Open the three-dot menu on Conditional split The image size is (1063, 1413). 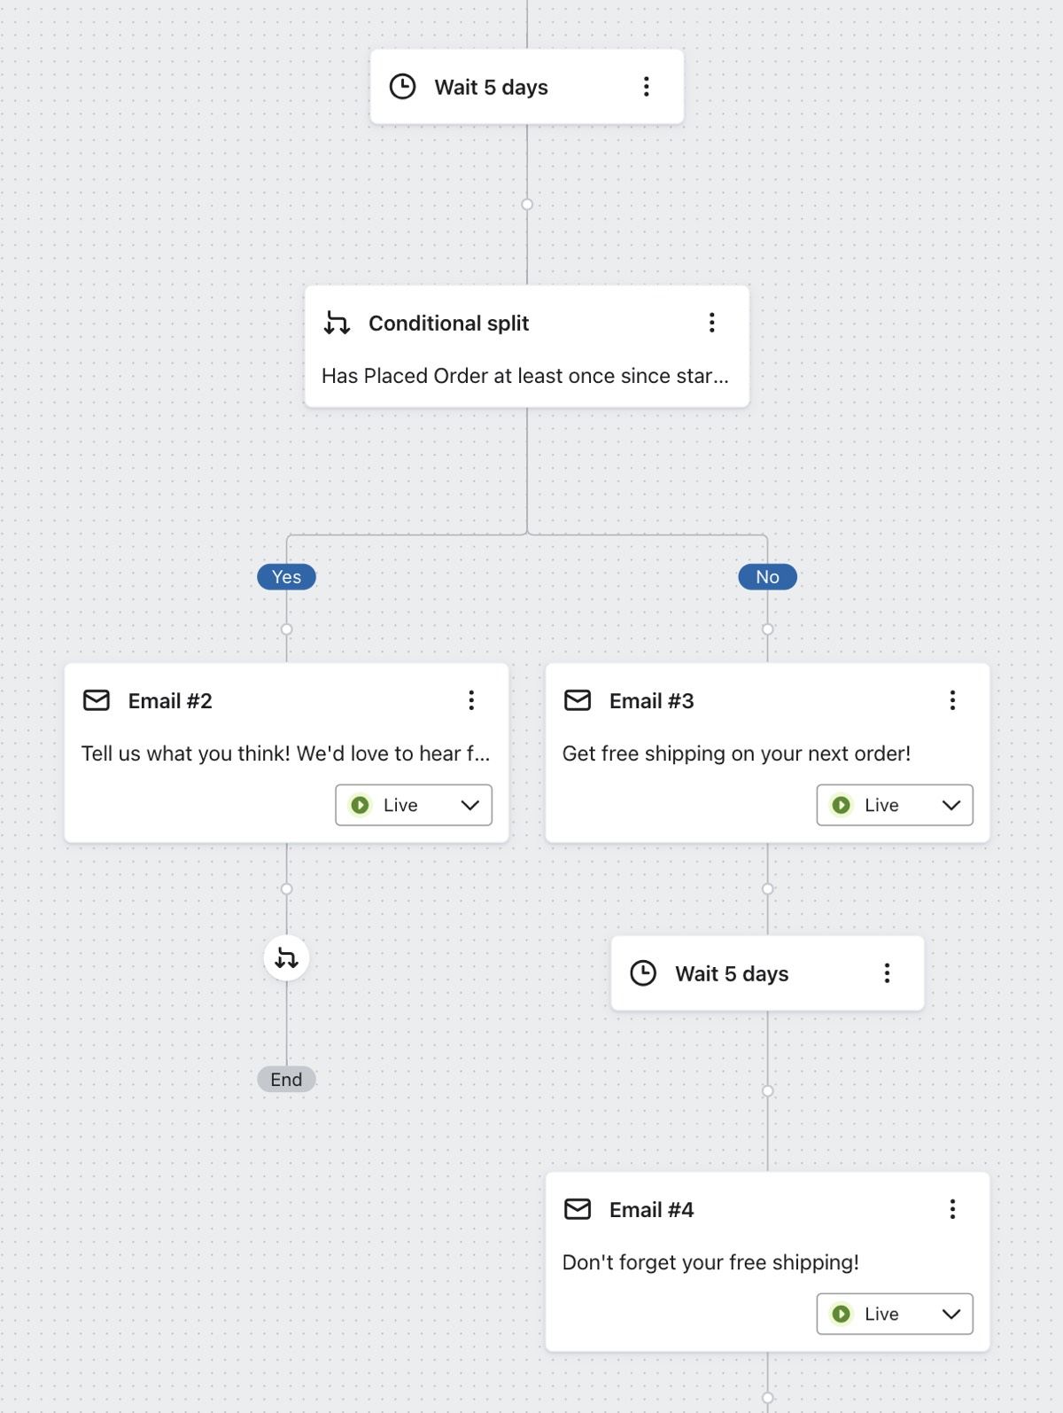pyautogui.click(x=711, y=323)
